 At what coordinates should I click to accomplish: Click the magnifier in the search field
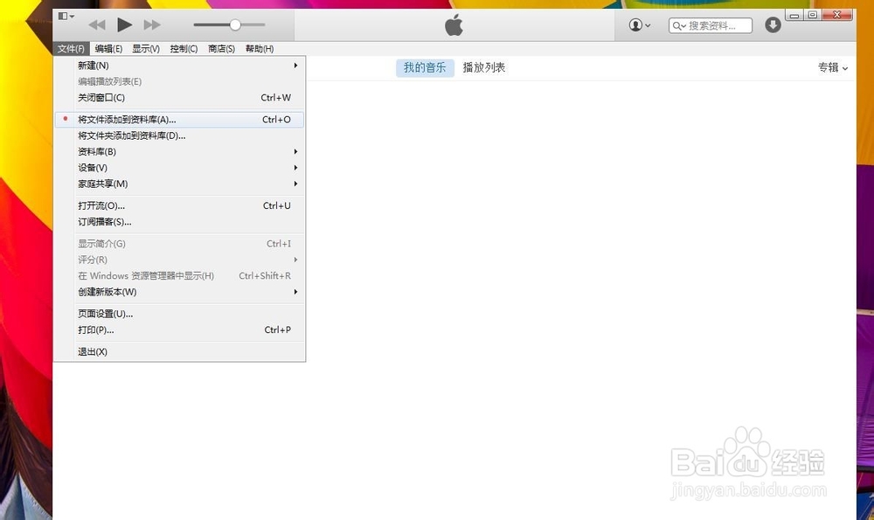[x=679, y=25]
